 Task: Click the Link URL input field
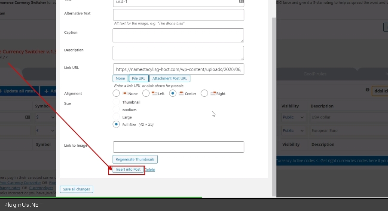[178, 69]
